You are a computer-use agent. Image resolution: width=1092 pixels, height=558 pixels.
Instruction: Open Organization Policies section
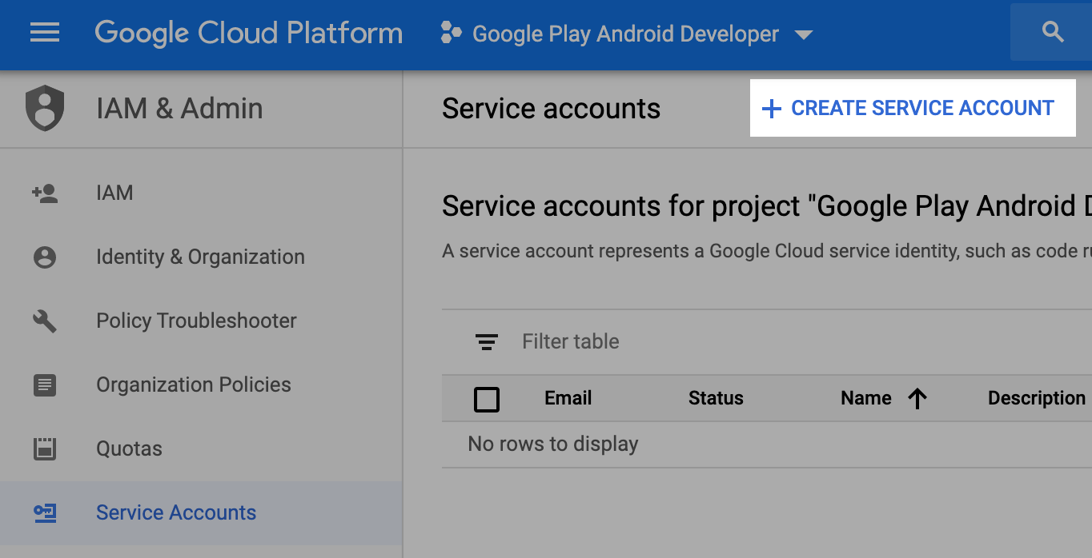point(201,385)
